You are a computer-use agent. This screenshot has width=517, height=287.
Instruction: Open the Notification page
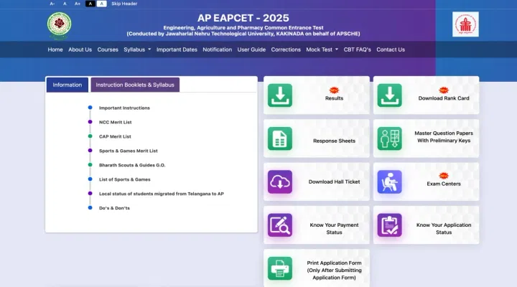coord(218,50)
